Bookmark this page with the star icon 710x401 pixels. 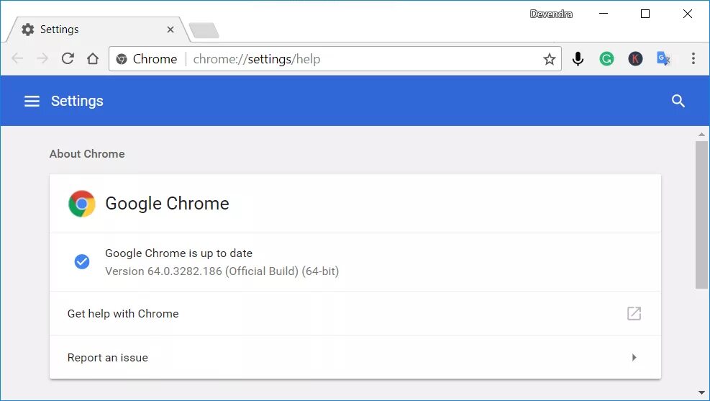pyautogui.click(x=550, y=59)
